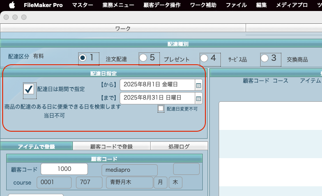Switch to the アイテムで登録 tab
The width and height of the screenshot is (322, 196).
37,146
